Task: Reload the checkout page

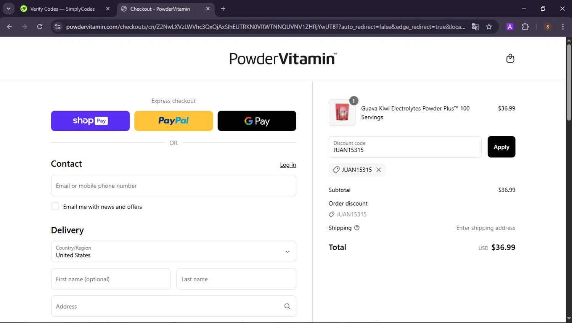Action: click(x=40, y=27)
